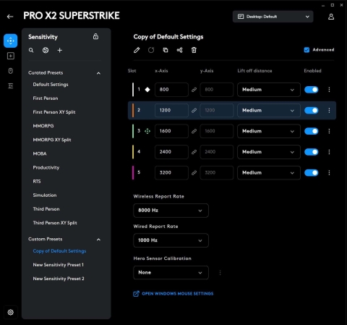Open more options for slot 3
Screen dimensions: 347x325
[329, 131]
